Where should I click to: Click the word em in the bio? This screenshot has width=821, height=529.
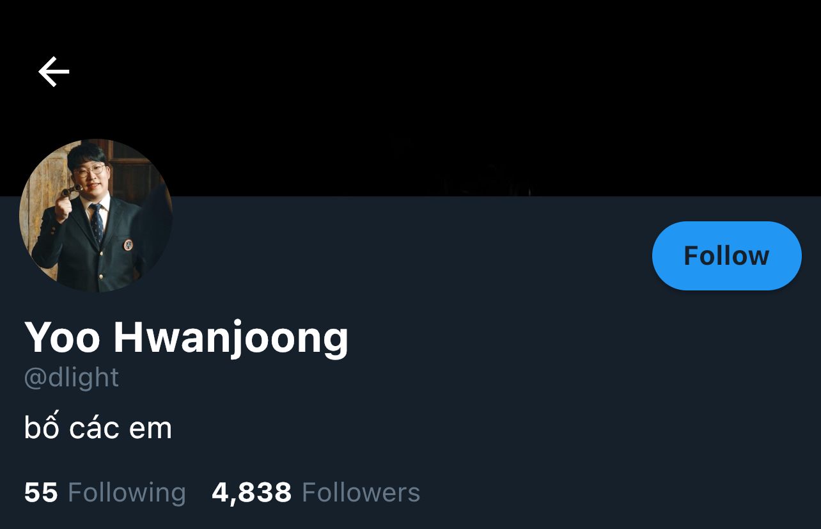tap(151, 429)
